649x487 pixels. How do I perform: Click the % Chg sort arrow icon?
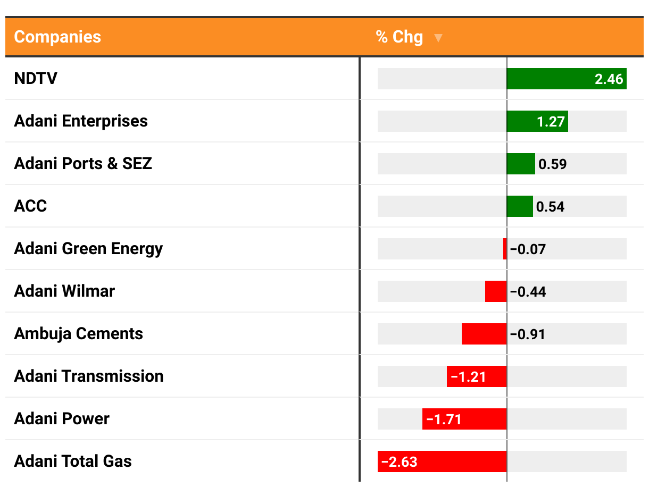point(438,38)
